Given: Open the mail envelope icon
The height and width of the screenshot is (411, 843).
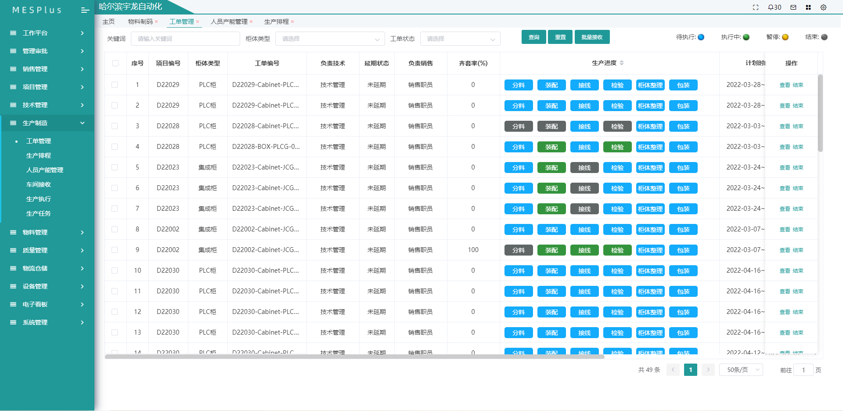Looking at the screenshot, I should [x=793, y=7].
